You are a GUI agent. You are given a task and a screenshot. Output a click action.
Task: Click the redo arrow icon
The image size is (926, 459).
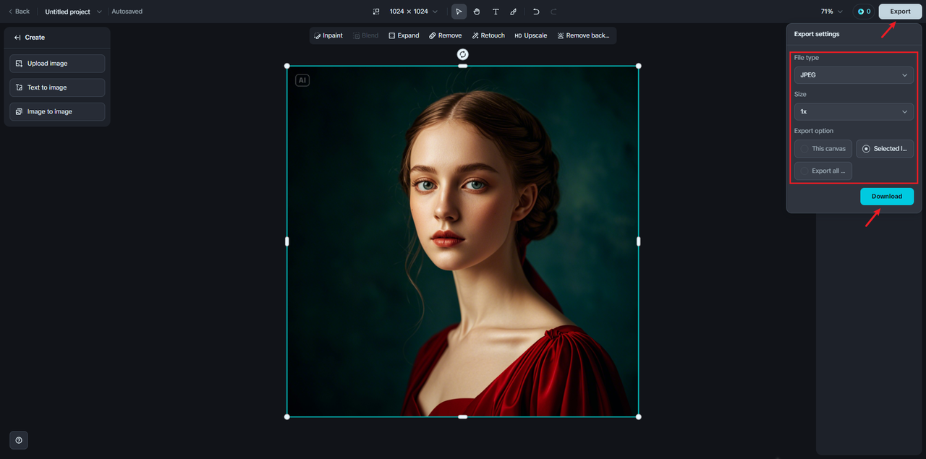click(x=554, y=12)
